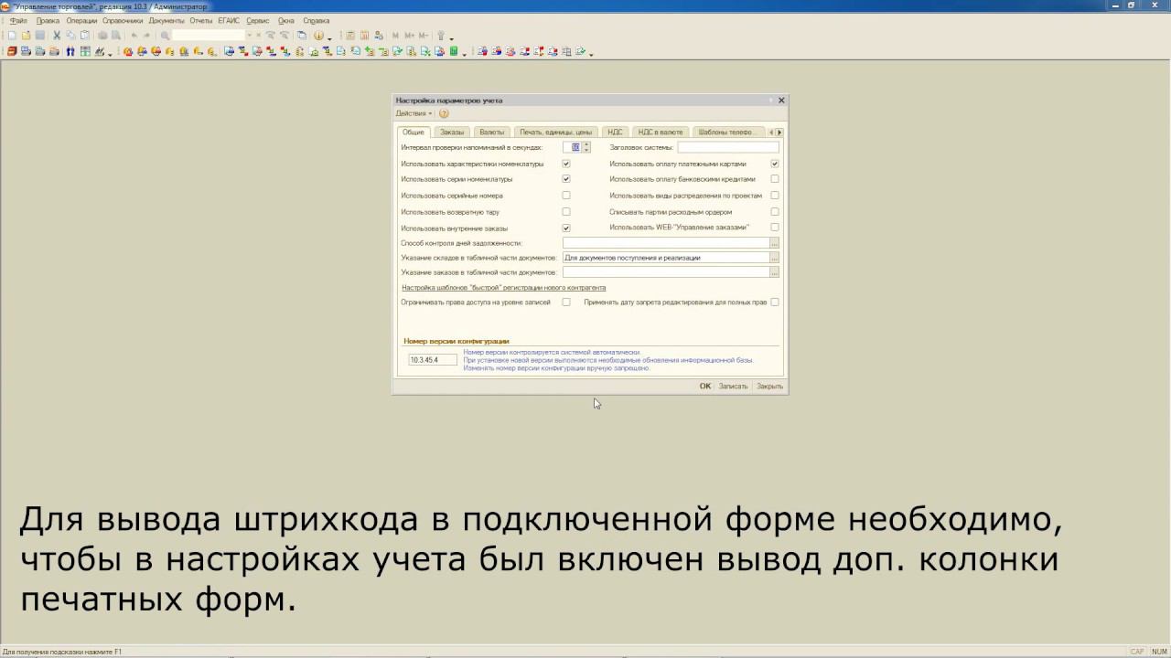Click the tools icon right of M-

[440, 35]
